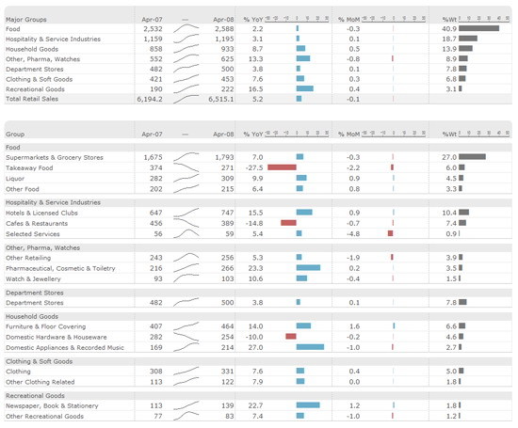Select the Household Goods section header
The width and height of the screenshot is (518, 428).
(32, 316)
